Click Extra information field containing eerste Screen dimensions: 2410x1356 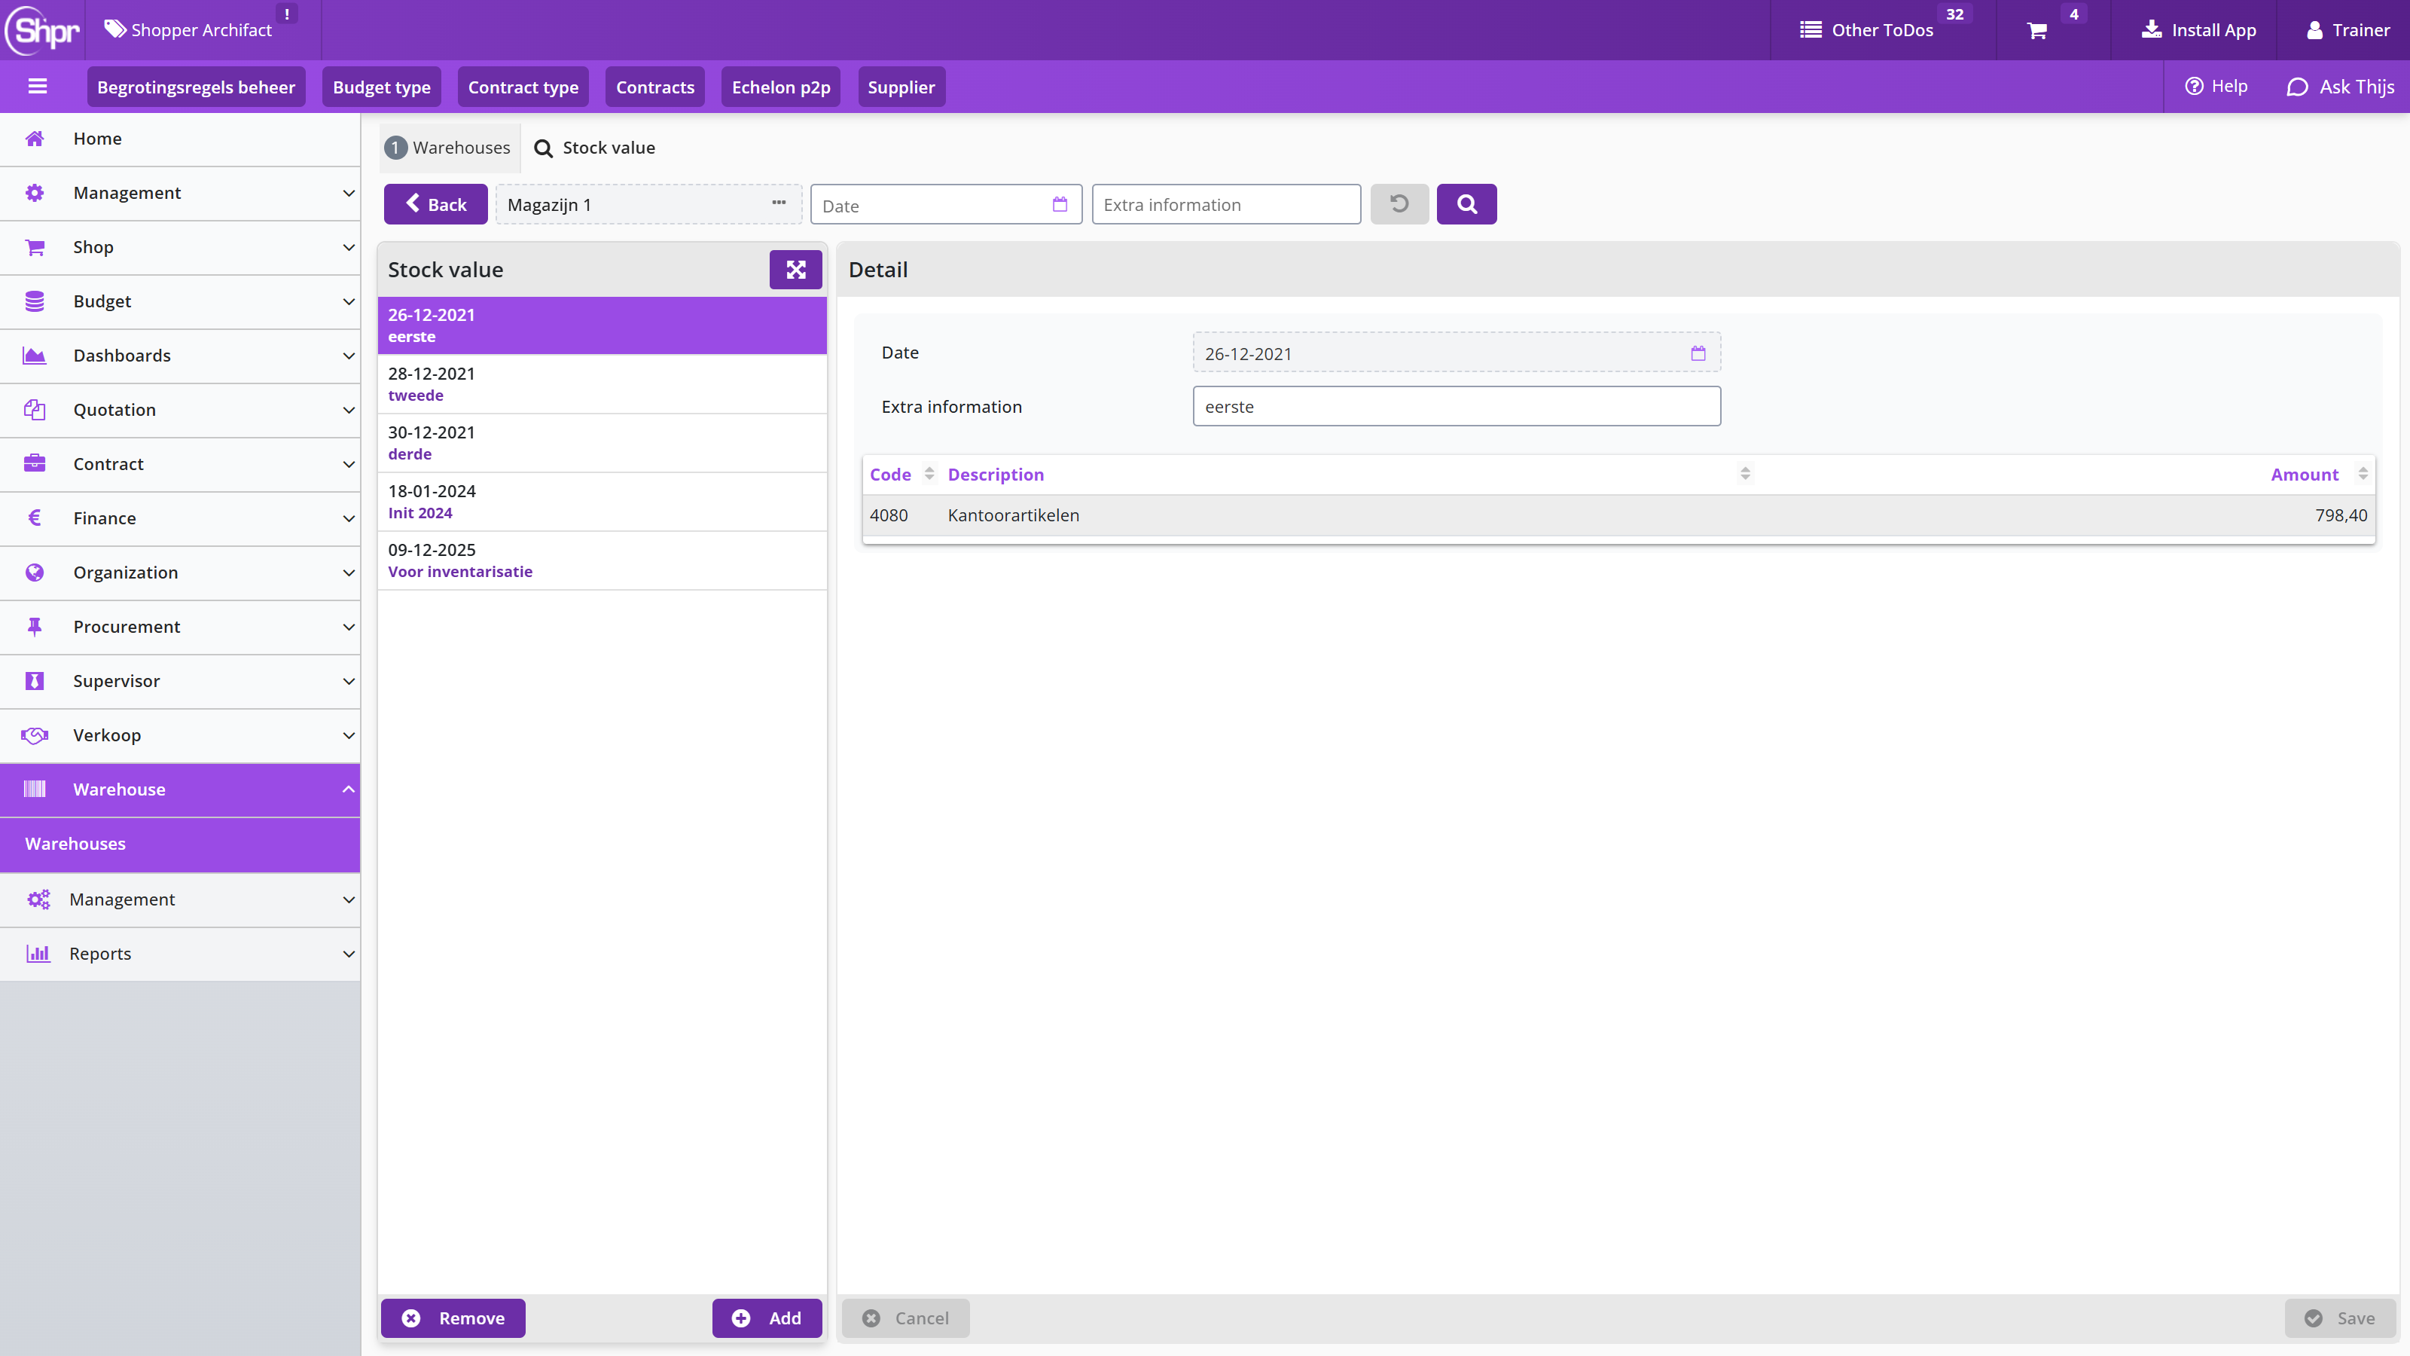pos(1456,406)
